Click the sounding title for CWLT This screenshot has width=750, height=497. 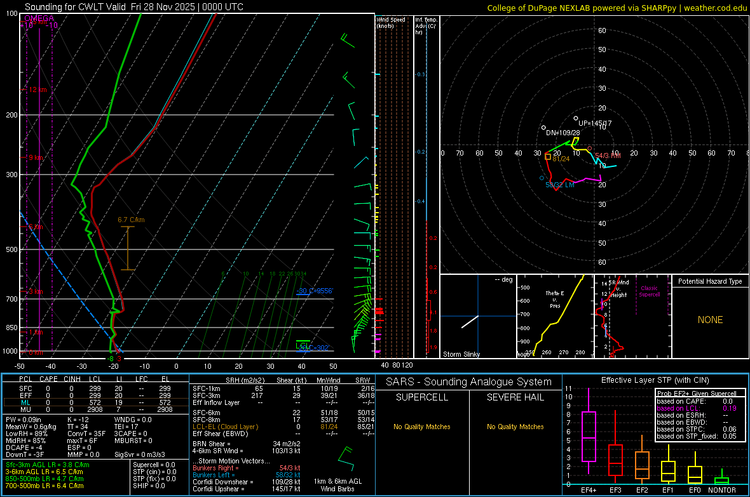134,7
